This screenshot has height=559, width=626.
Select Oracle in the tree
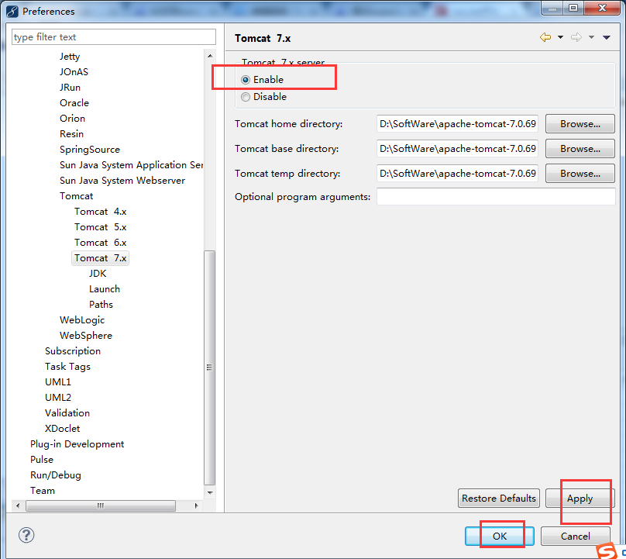(74, 102)
